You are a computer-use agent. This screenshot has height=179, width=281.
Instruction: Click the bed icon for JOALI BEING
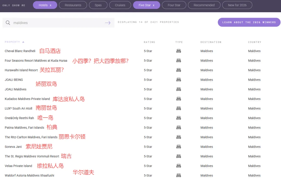tap(178, 80)
